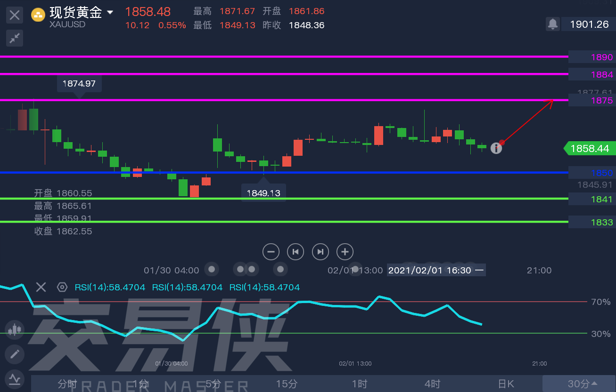The height and width of the screenshot is (392, 616).
Task: Open the candlestick chart type icon
Action: [15, 329]
